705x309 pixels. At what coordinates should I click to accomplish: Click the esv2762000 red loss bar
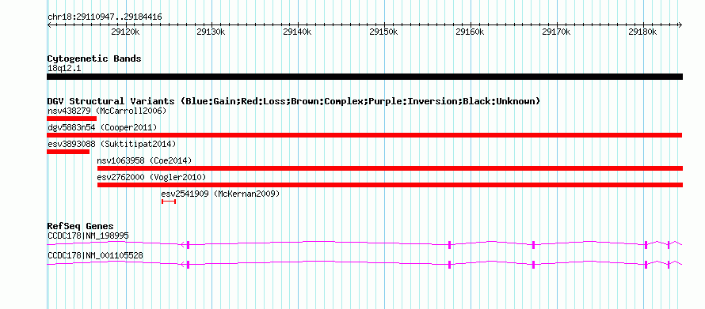click(x=390, y=185)
